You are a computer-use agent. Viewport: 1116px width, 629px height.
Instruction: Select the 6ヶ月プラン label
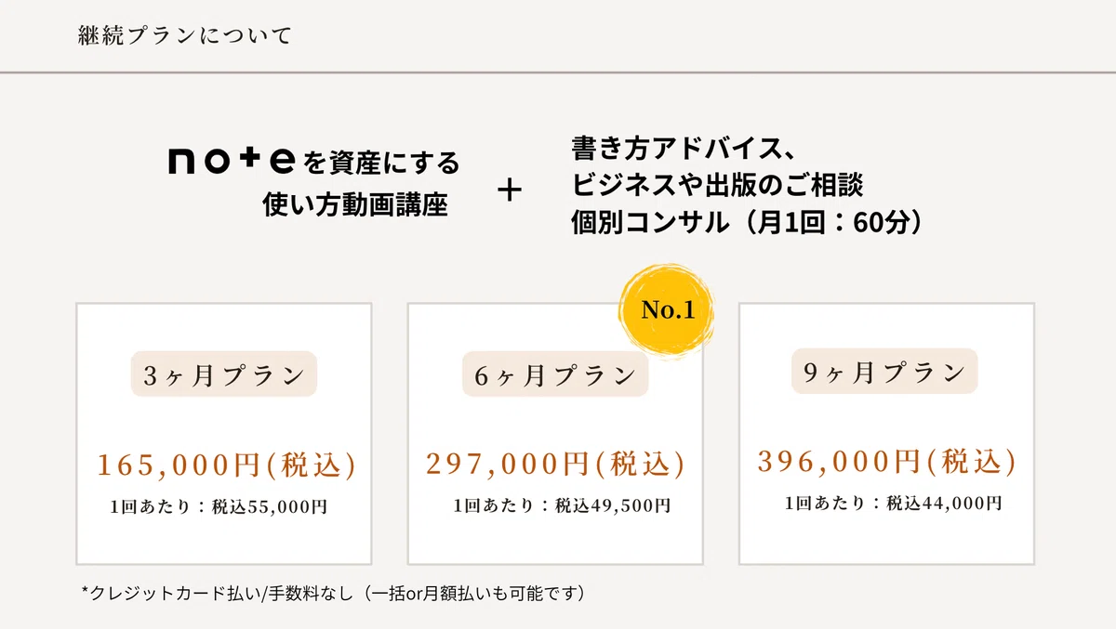555,374
